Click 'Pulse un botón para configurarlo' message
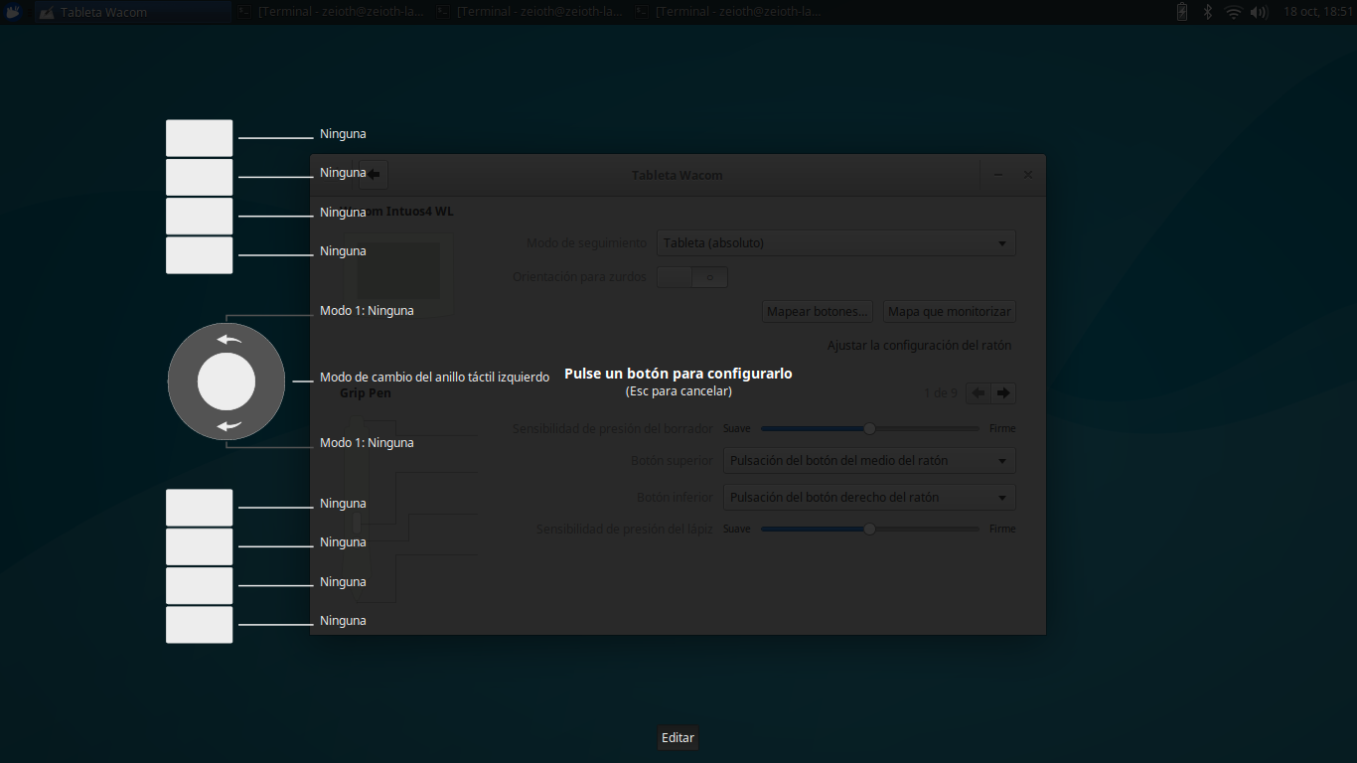The width and height of the screenshot is (1357, 763). pyautogui.click(x=678, y=375)
